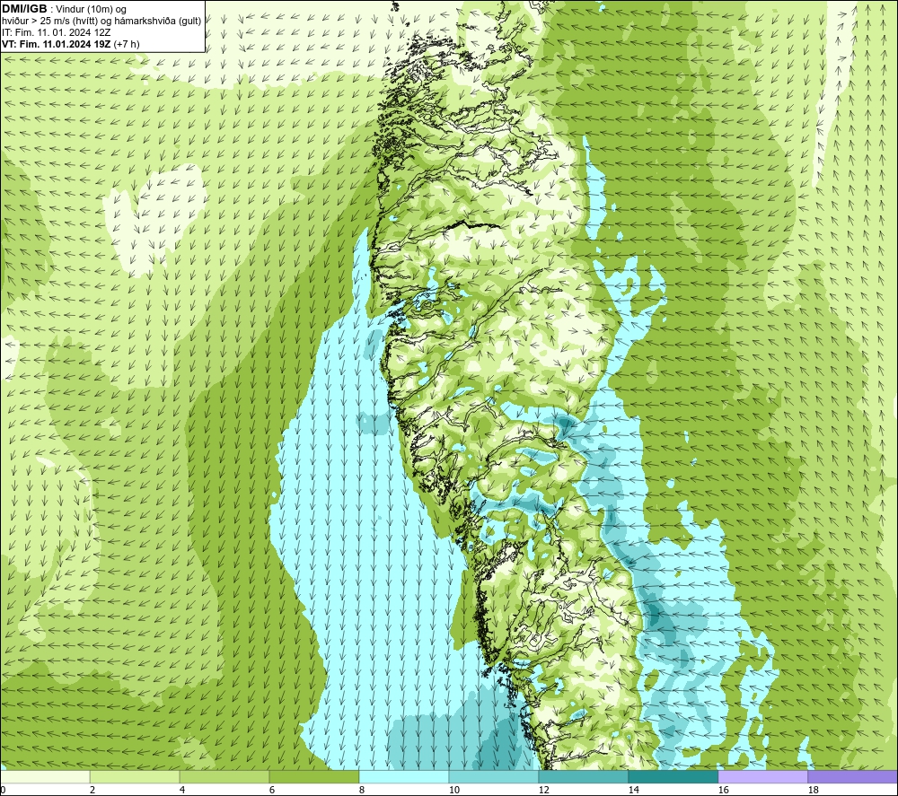Click the legend scale label "6"

[272, 790]
